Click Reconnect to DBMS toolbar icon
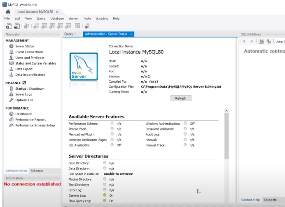Viewport: 285px width, 207px height. [x=87, y=26]
